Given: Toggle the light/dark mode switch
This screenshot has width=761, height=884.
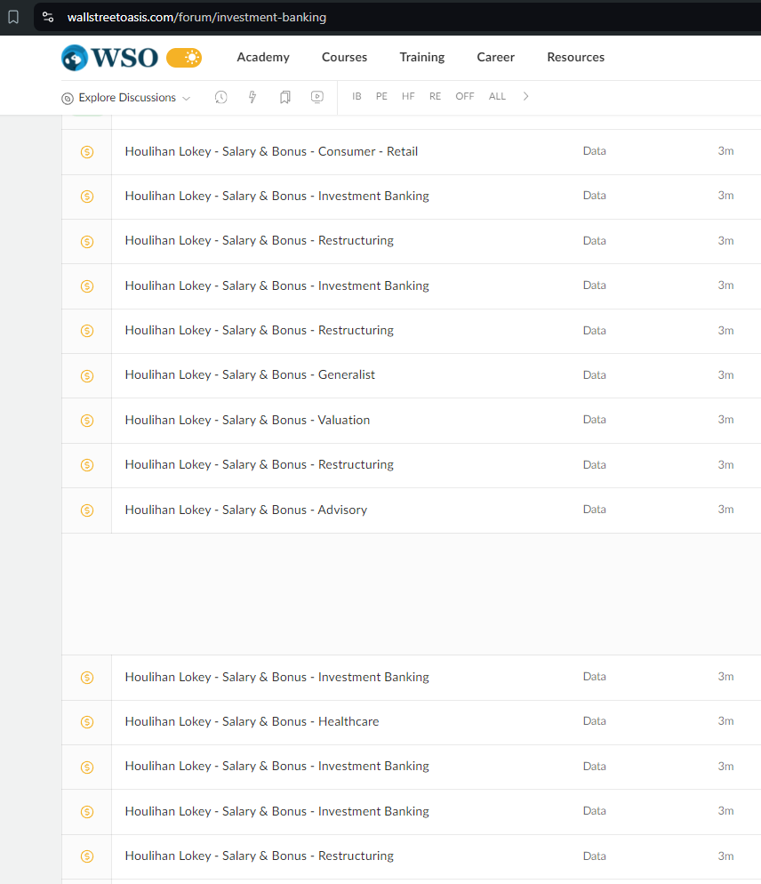Looking at the screenshot, I should (x=184, y=58).
